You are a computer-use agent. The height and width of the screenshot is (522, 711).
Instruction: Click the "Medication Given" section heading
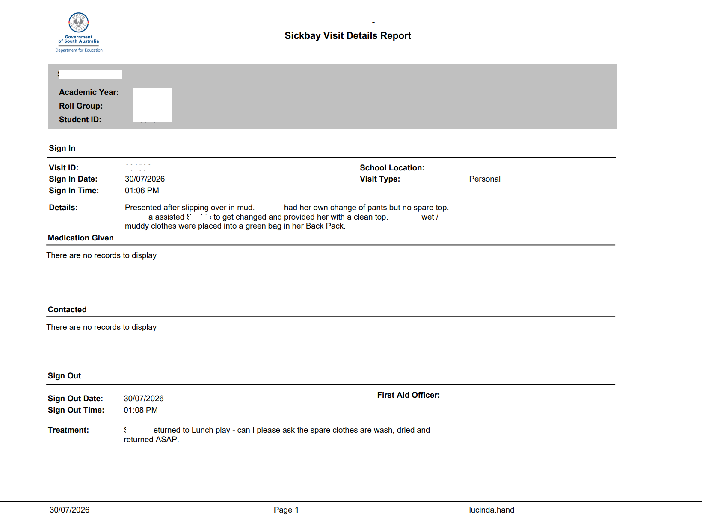pyautogui.click(x=81, y=238)
